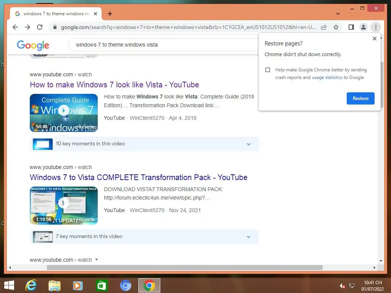View site security lock information
Screen dimensions: 391x293
click(x=55, y=27)
